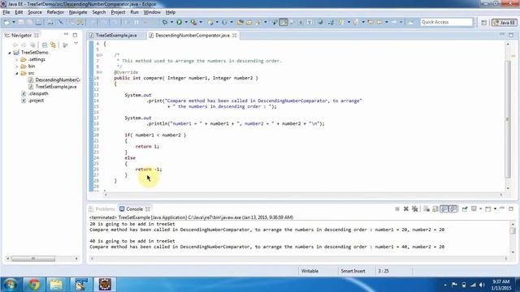Maximize the Console view
Screen dimensions: 520x292
[x=511, y=209]
